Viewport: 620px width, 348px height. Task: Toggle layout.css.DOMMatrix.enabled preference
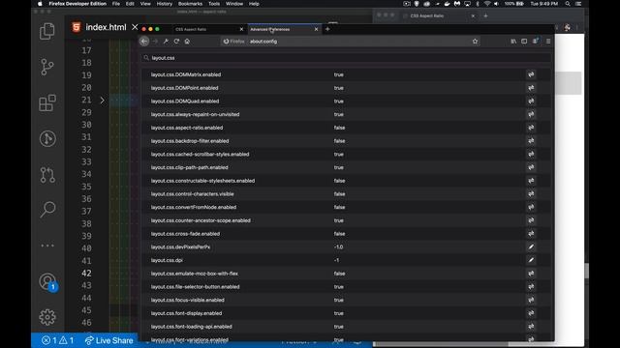tap(531, 74)
